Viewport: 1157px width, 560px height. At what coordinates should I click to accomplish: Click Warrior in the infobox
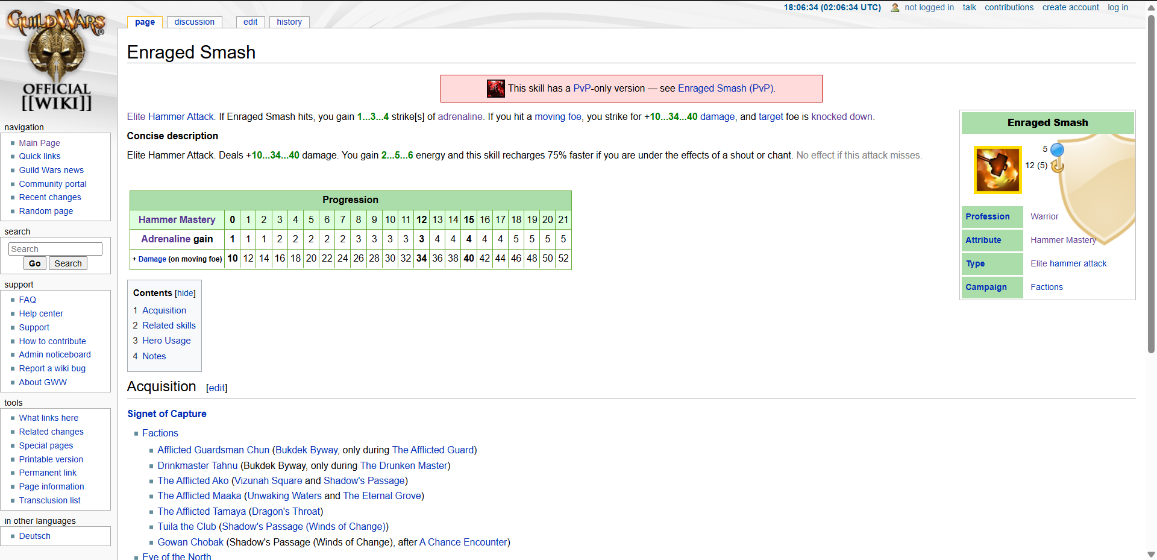[x=1044, y=216]
